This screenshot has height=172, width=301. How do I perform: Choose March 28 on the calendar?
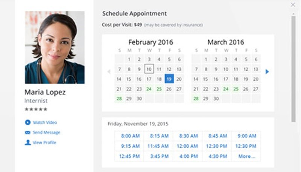click(196, 99)
